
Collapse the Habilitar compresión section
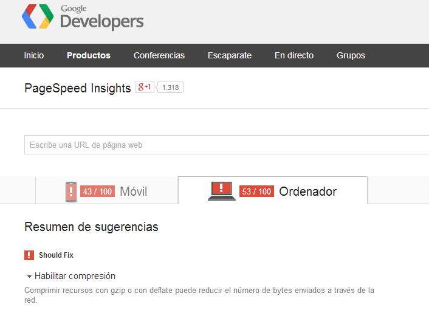coord(29,277)
